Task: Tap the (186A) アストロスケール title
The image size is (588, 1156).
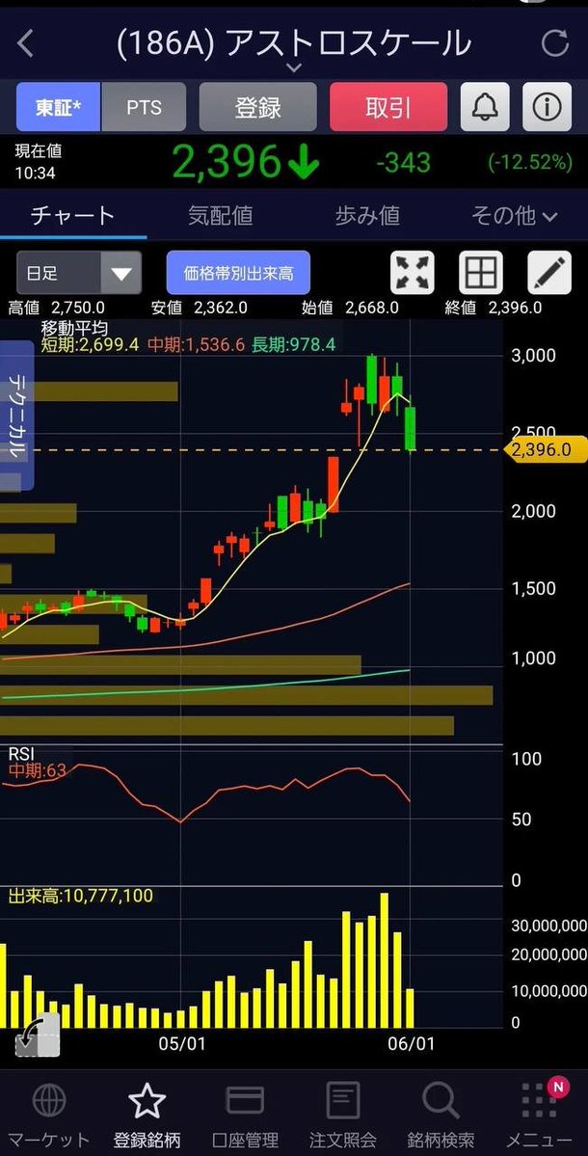Action: pyautogui.click(x=293, y=43)
